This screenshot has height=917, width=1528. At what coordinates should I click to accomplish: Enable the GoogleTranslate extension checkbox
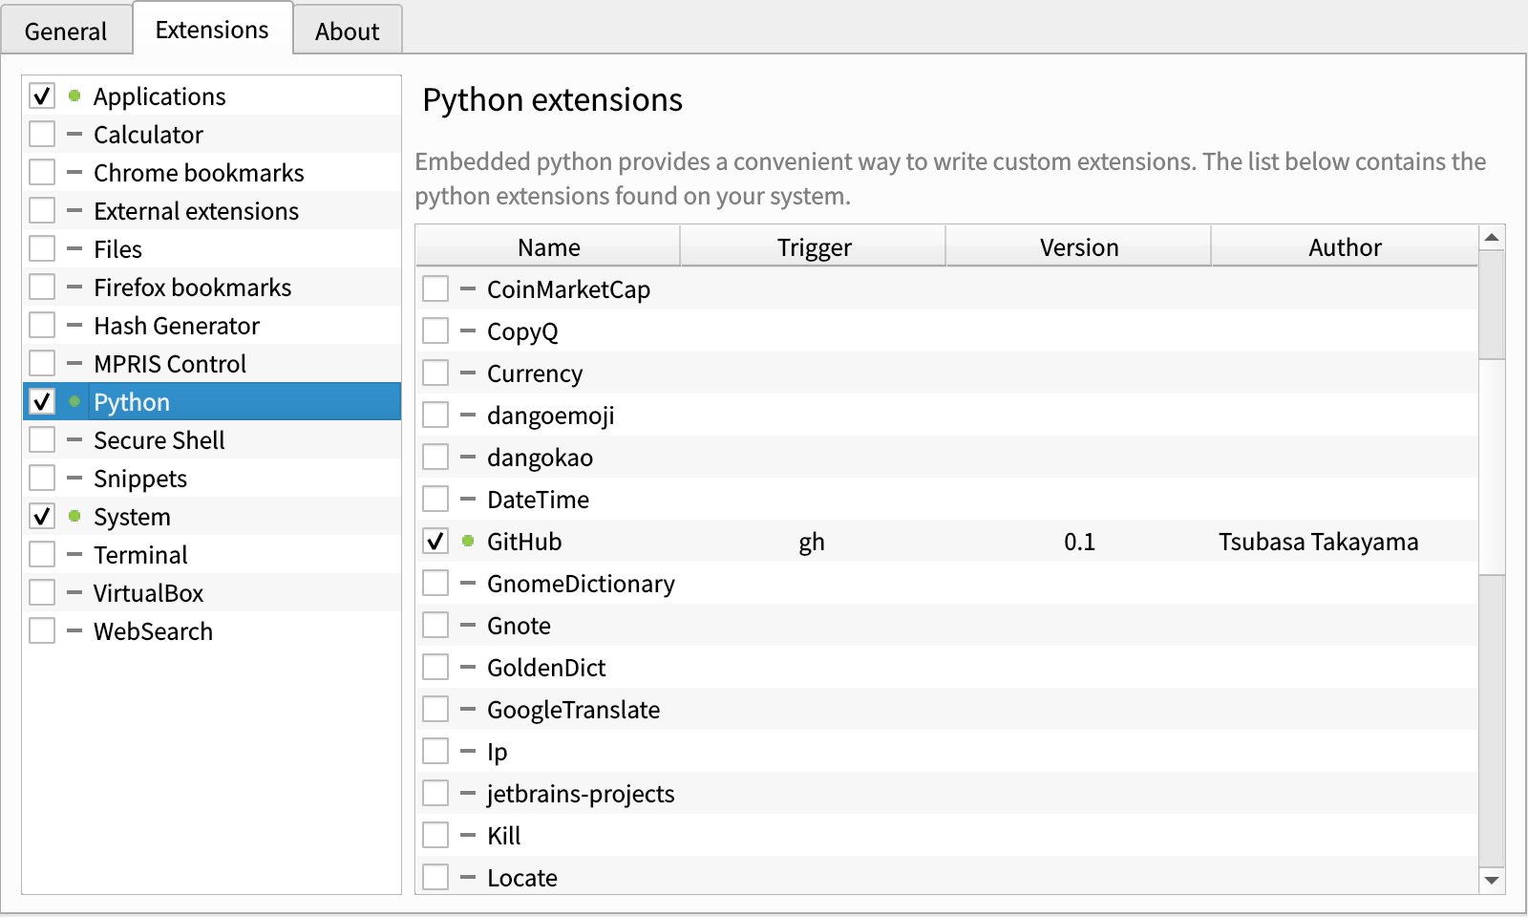[x=435, y=709]
